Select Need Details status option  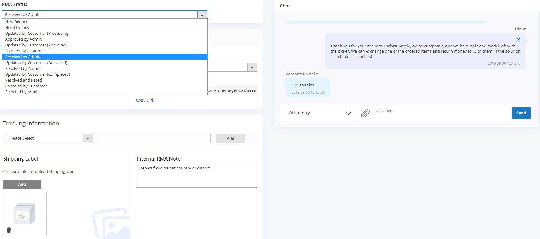coord(105,28)
